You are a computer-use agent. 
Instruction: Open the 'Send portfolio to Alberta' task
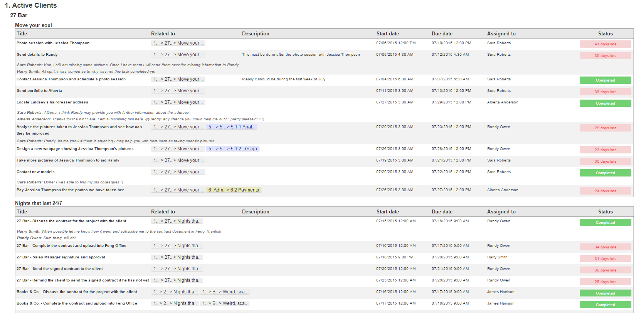pos(39,91)
